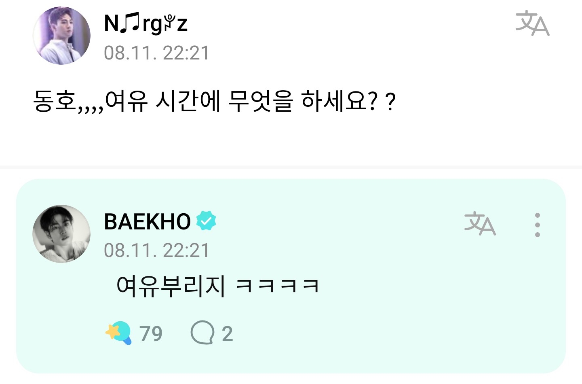Image resolution: width=582 pixels, height=384 pixels.
Task: Open the BAEKHO username link
Action: pos(147,221)
